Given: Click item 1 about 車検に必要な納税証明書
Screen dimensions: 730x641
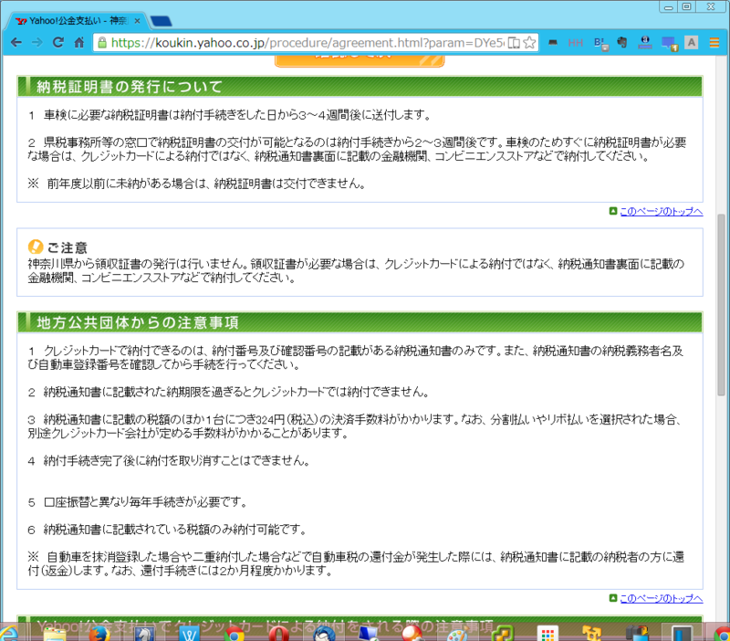Looking at the screenshot, I should pyautogui.click(x=230, y=115).
